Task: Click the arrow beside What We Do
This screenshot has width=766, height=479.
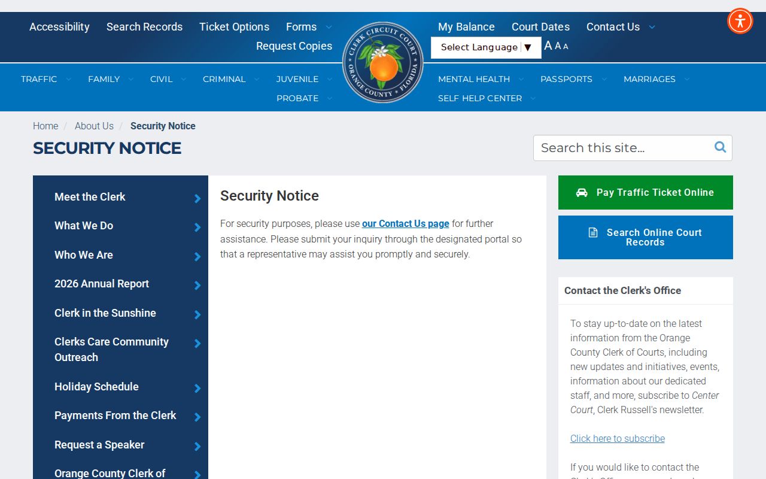Action: click(x=197, y=227)
